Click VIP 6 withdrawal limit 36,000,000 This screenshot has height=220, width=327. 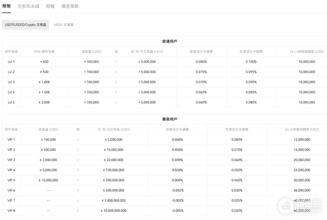tap(302, 190)
